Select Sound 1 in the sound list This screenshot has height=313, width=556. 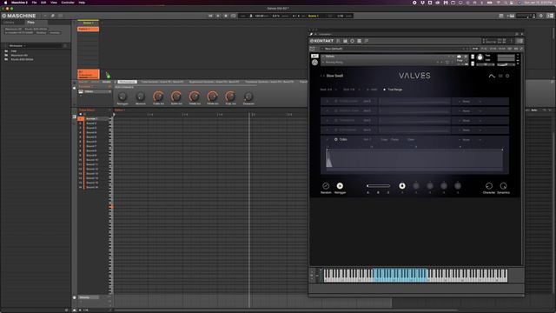coord(93,118)
